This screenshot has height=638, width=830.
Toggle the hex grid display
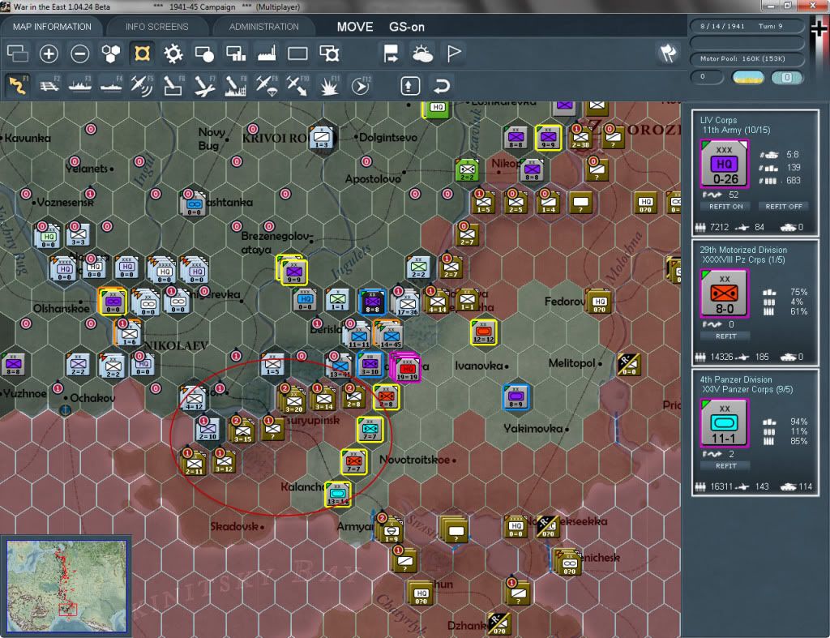pos(110,54)
